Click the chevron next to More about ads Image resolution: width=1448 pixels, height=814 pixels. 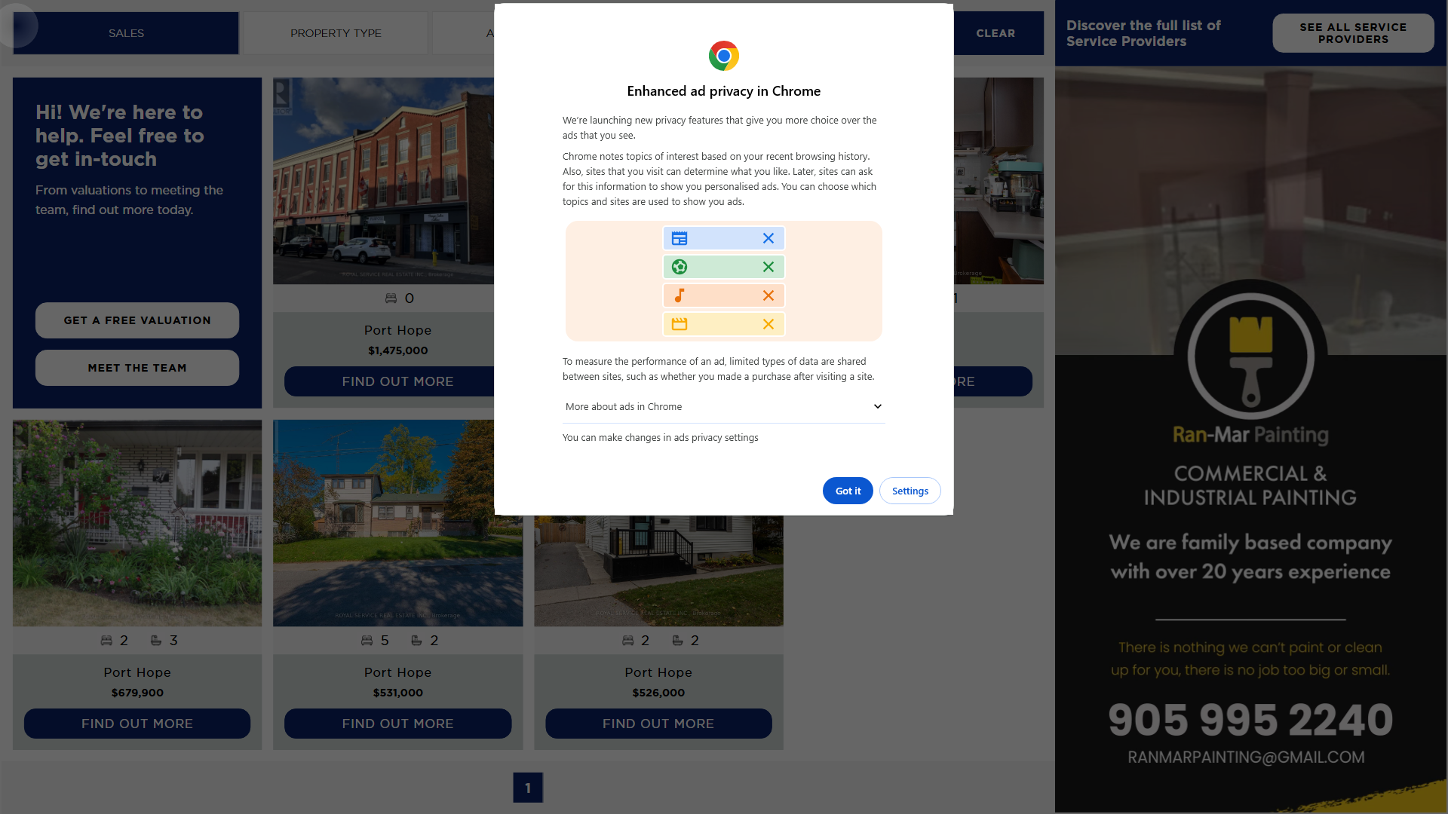point(877,407)
